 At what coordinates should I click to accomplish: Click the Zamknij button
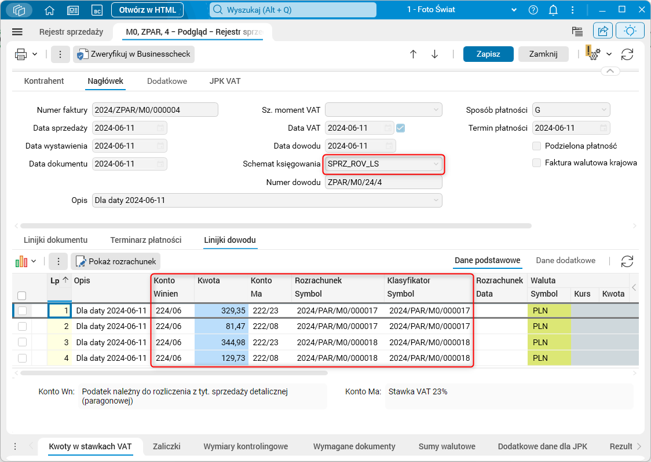tap(543, 54)
